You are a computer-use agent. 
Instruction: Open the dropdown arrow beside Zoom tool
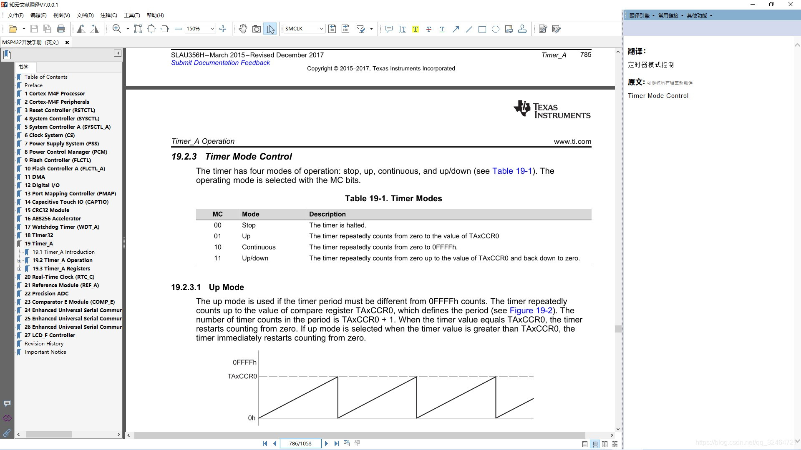(x=128, y=29)
